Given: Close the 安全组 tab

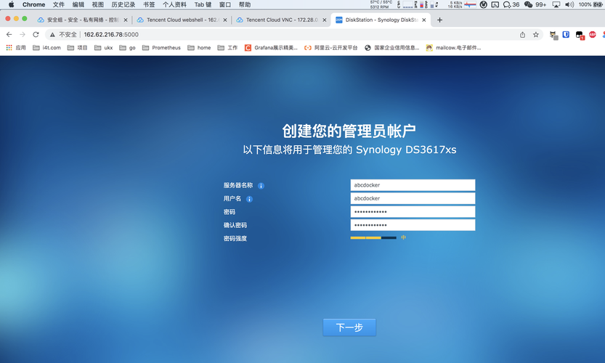Looking at the screenshot, I should (126, 20).
